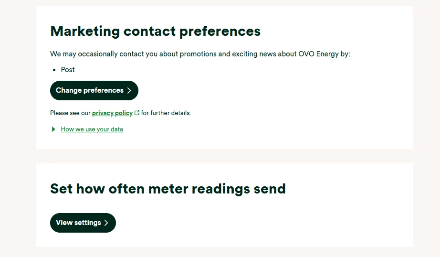Click the word "Marketing" in the top heading
The height and width of the screenshot is (257, 440).
(x=85, y=31)
